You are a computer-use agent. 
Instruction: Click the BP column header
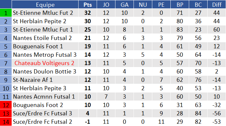point(180,5)
